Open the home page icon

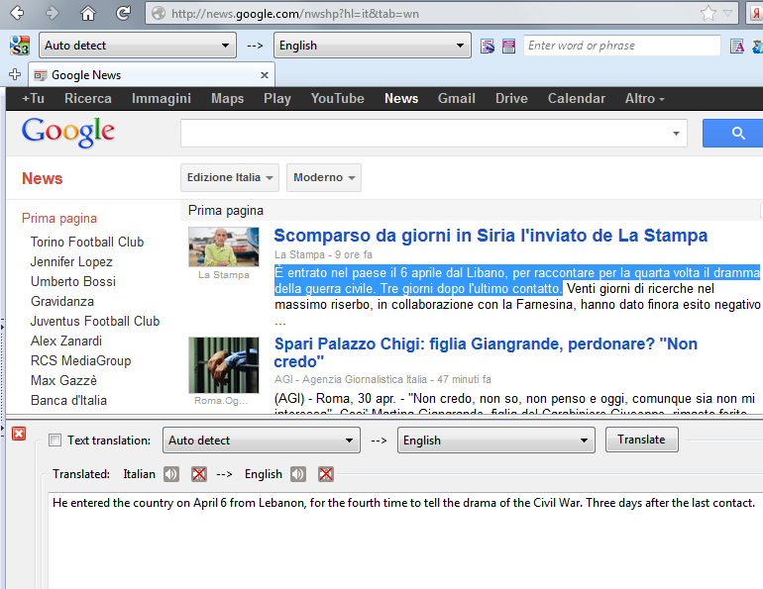click(87, 13)
